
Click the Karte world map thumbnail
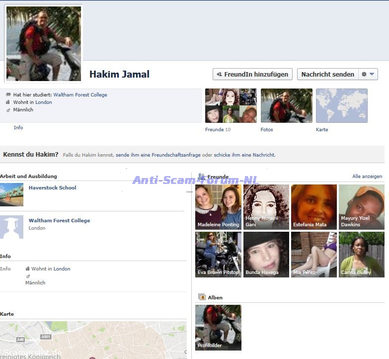341,106
